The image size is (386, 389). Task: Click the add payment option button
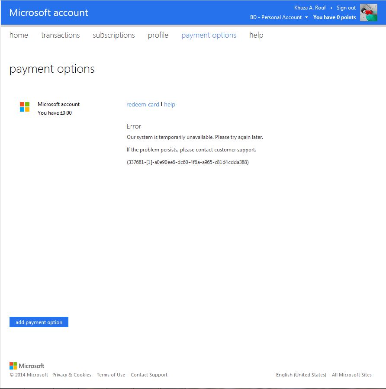(39, 322)
